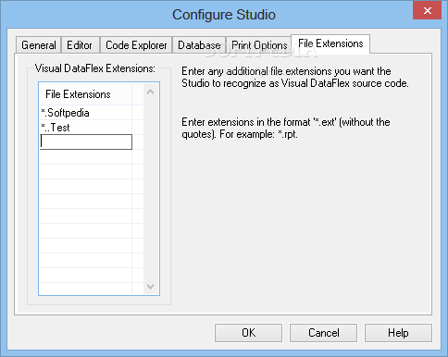Click the scroll down arrow in extensions list
Image resolution: width=448 pixels, height=357 pixels.
click(151, 287)
